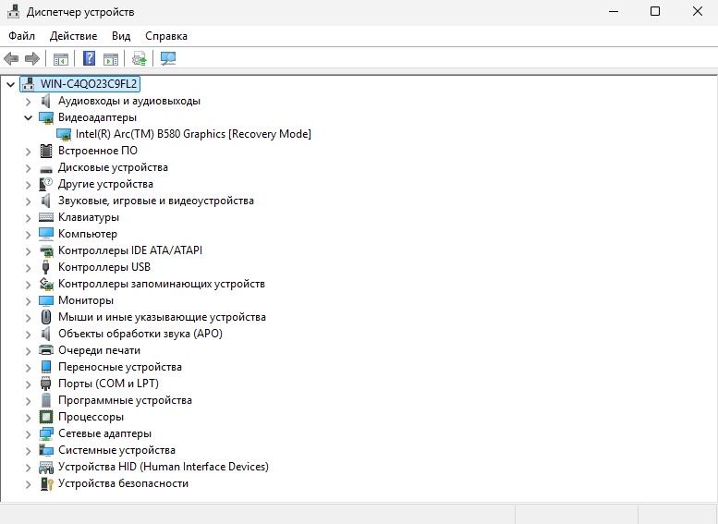Select the Сетевые адаптеры label
This screenshot has width=718, height=524.
(104, 433)
